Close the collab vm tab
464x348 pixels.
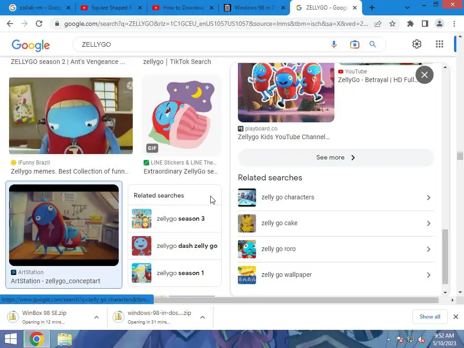click(68, 8)
